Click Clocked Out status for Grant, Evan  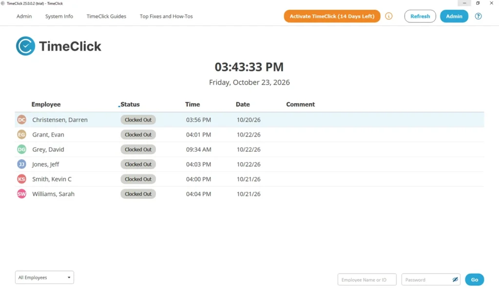pos(138,134)
